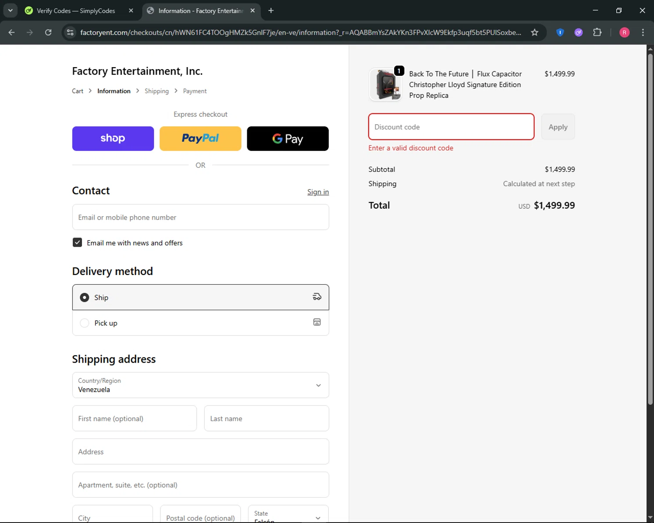Viewport: 654px width, 523px height.
Task: Open the purple SimplyCodes extension icon
Action: coord(579,32)
